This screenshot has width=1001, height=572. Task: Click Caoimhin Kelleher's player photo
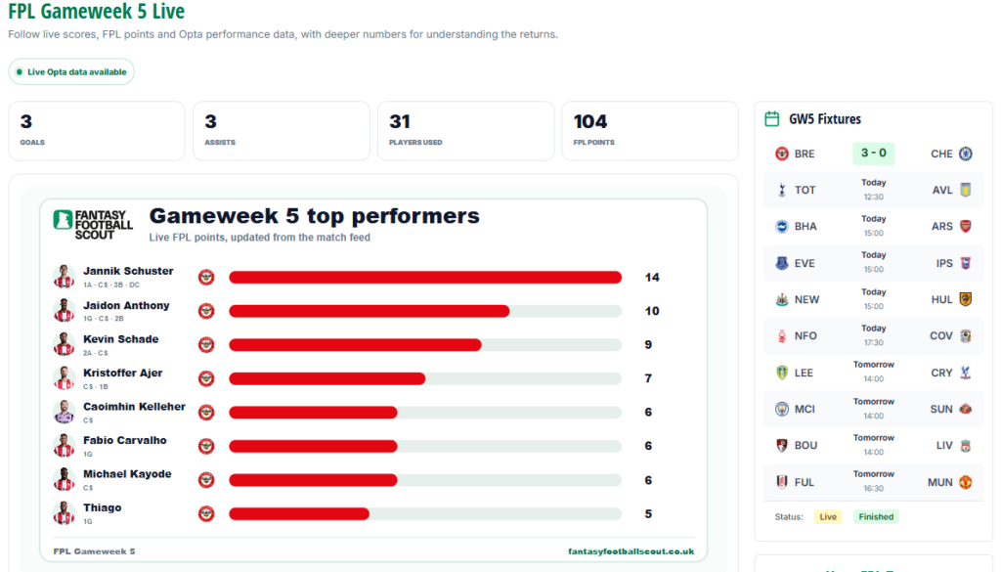pyautogui.click(x=64, y=413)
